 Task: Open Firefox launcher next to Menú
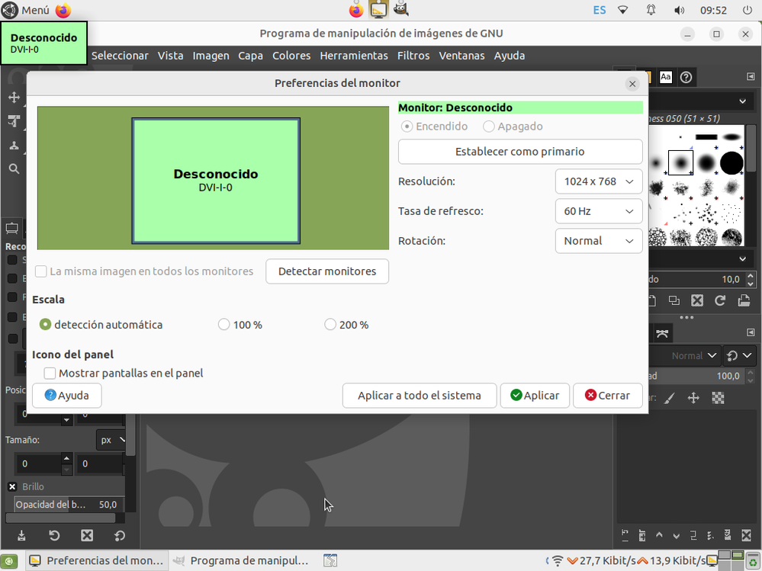click(63, 10)
